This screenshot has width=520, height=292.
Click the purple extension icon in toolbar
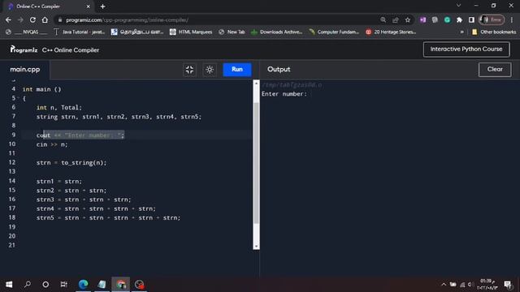(422, 19)
